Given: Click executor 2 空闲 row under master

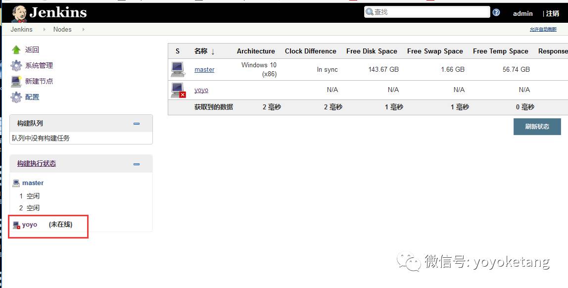Looking at the screenshot, I should 29,208.
